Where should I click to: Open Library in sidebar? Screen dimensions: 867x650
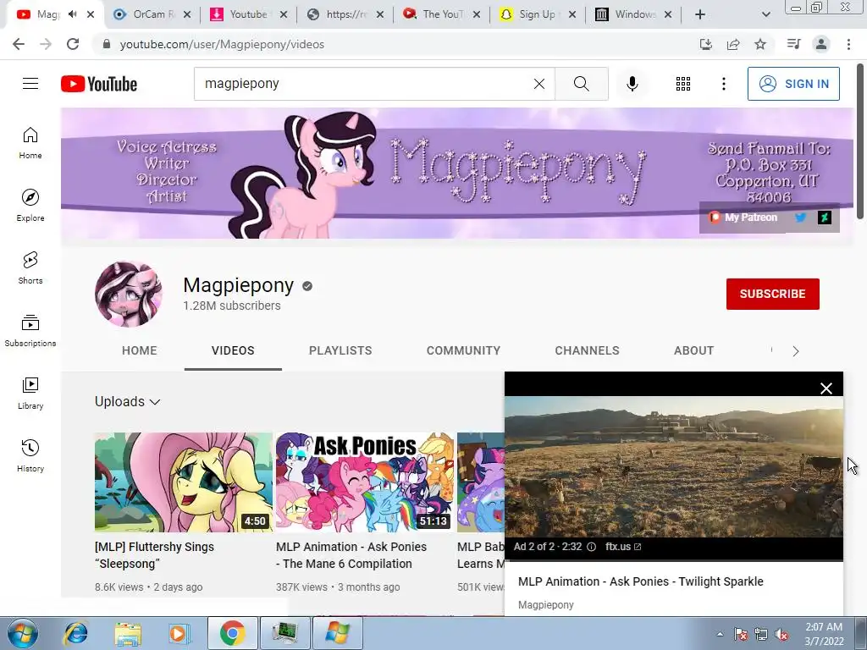[30, 393]
